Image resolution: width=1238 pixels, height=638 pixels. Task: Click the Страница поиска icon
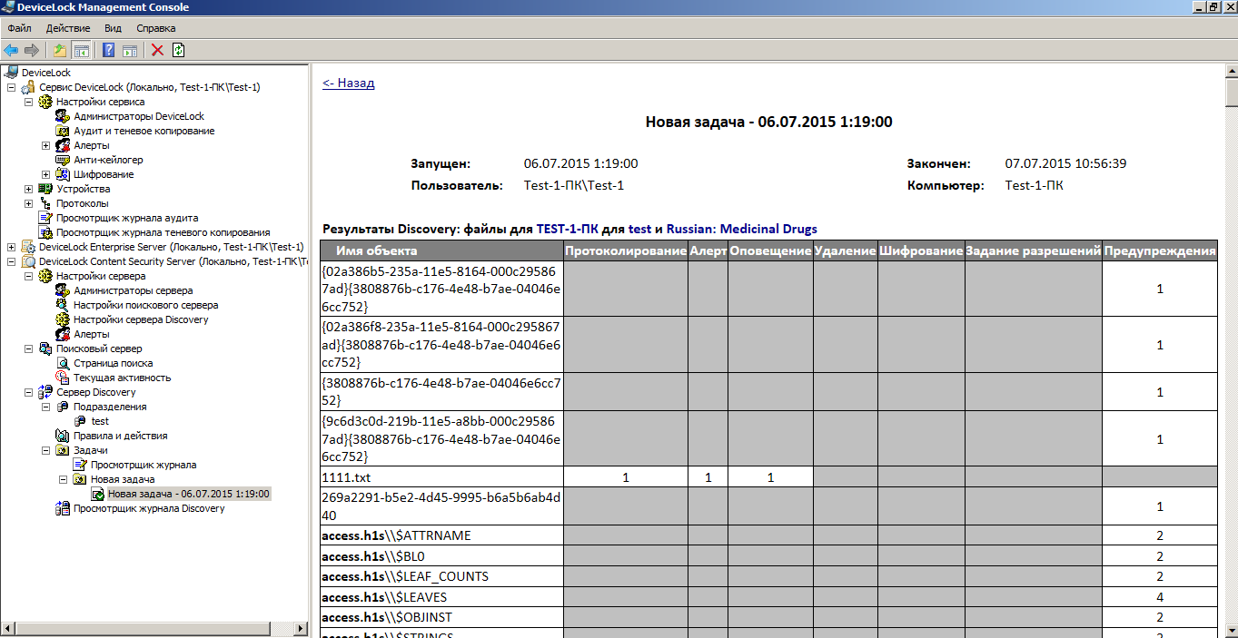coord(63,363)
